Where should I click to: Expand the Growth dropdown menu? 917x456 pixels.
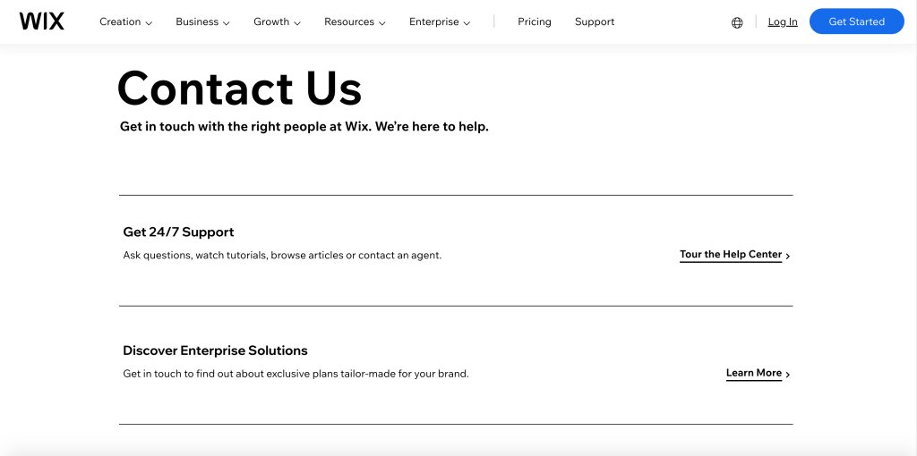tap(277, 22)
